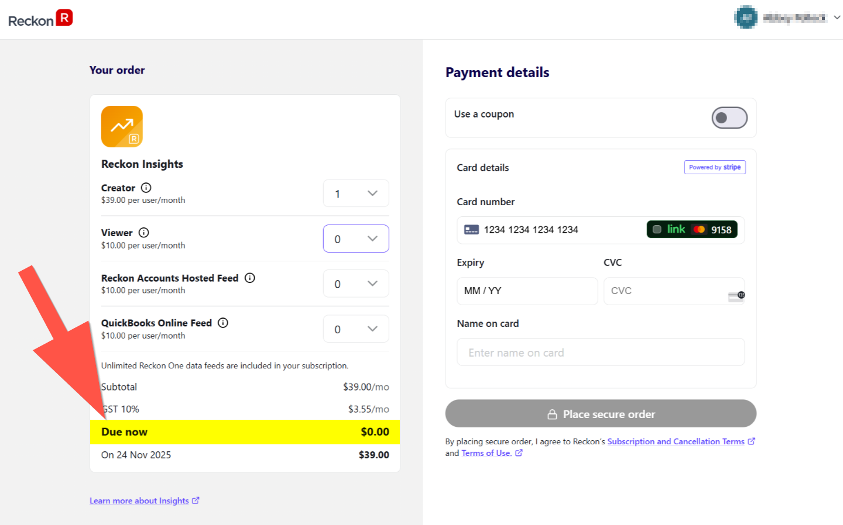This screenshot has width=843, height=525.
Task: Click the Reckon Insights app icon
Action: tap(122, 126)
